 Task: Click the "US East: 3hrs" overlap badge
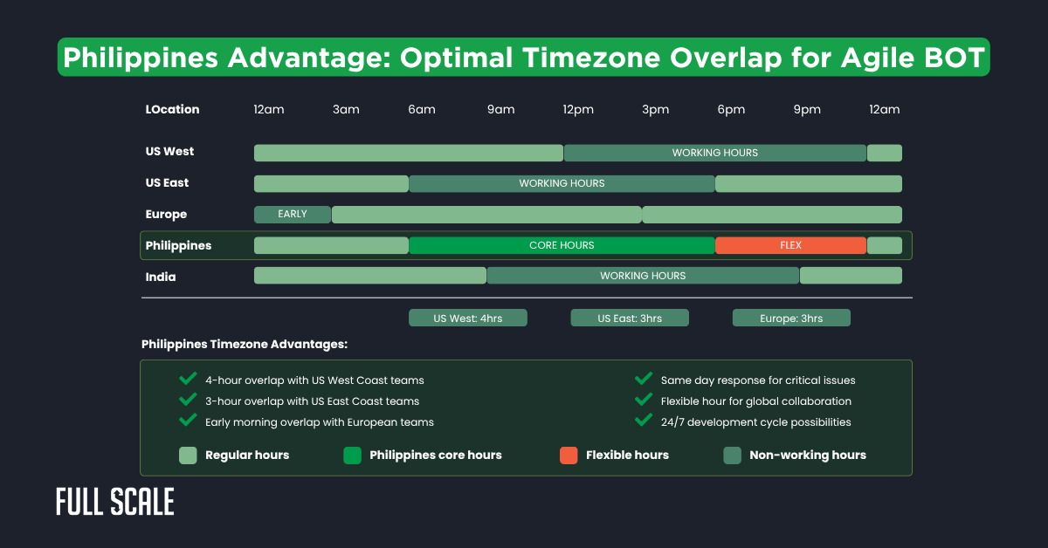pyautogui.click(x=629, y=317)
